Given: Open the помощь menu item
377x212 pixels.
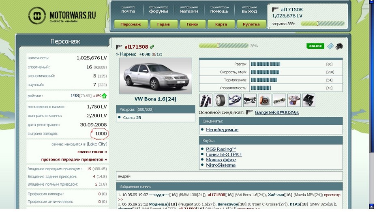Looking at the screenshot, I should coord(219,11).
